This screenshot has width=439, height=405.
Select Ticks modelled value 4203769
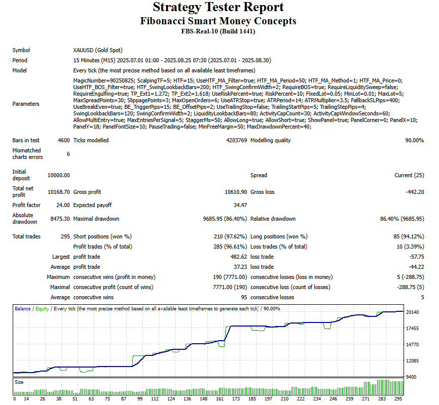[237, 140]
